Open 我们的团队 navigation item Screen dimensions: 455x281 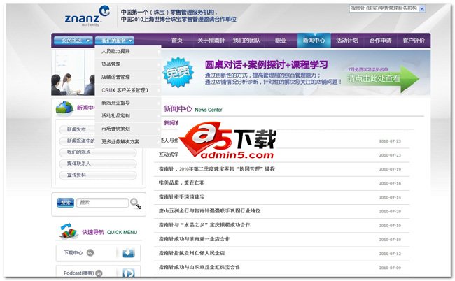point(246,41)
